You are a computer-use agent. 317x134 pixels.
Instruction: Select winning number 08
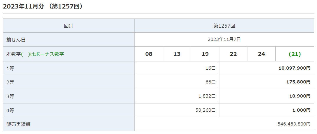pos(149,54)
